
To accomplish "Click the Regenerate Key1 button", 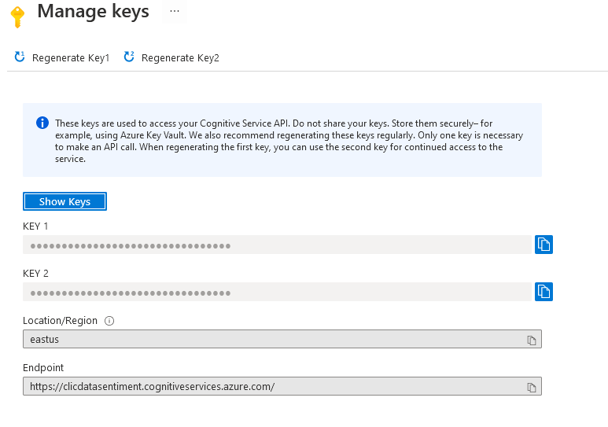I will click(x=61, y=57).
